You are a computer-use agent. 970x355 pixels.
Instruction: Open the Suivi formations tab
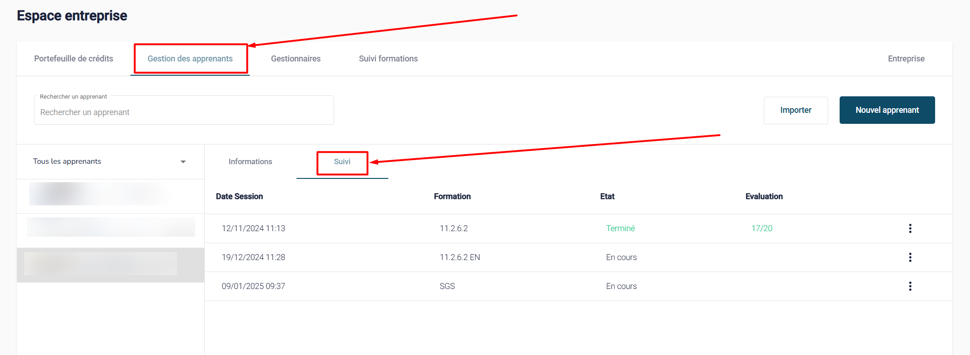coord(388,59)
